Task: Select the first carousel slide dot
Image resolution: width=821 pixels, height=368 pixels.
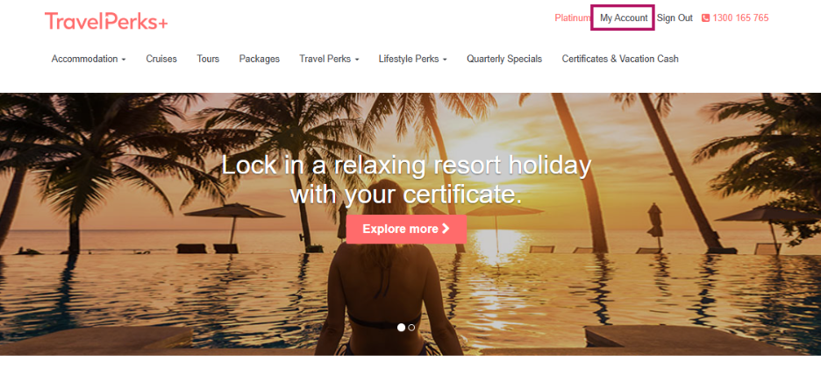Action: tap(401, 327)
